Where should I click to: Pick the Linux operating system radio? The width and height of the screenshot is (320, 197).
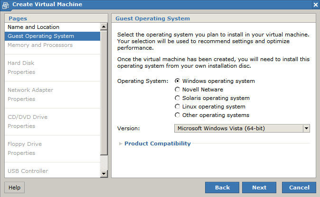click(178, 107)
